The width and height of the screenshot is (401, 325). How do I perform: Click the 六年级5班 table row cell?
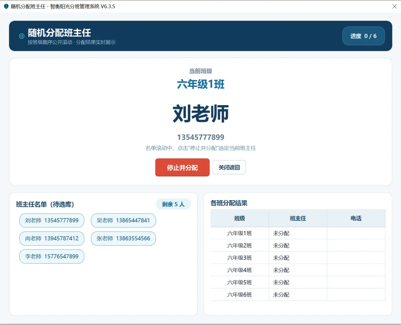click(239, 282)
